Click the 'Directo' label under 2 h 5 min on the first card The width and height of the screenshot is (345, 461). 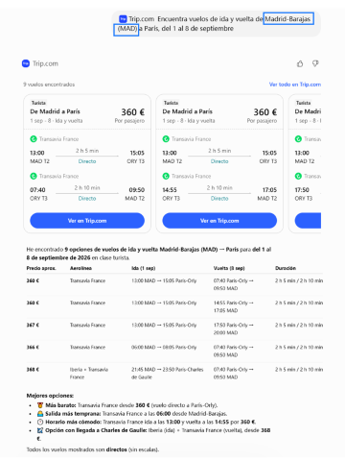(87, 161)
